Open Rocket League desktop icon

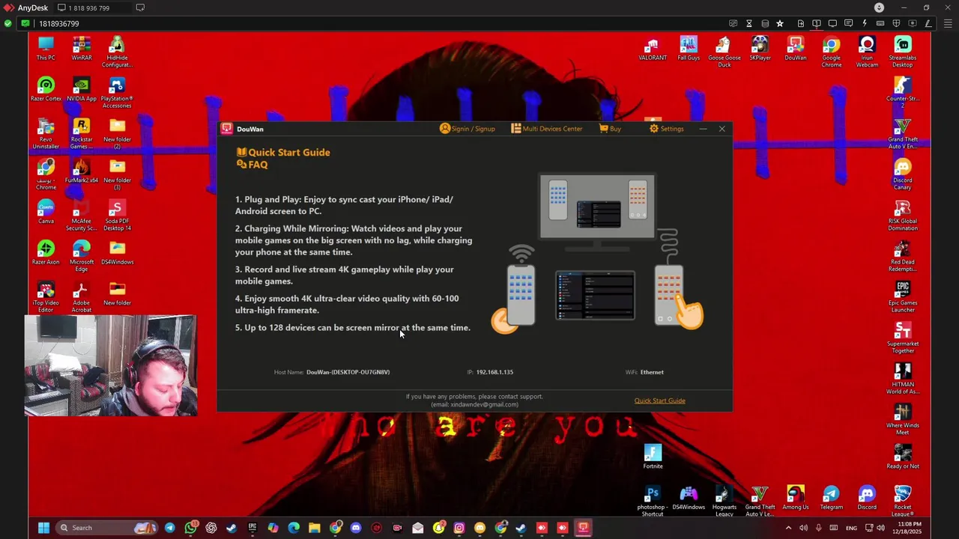tap(903, 501)
